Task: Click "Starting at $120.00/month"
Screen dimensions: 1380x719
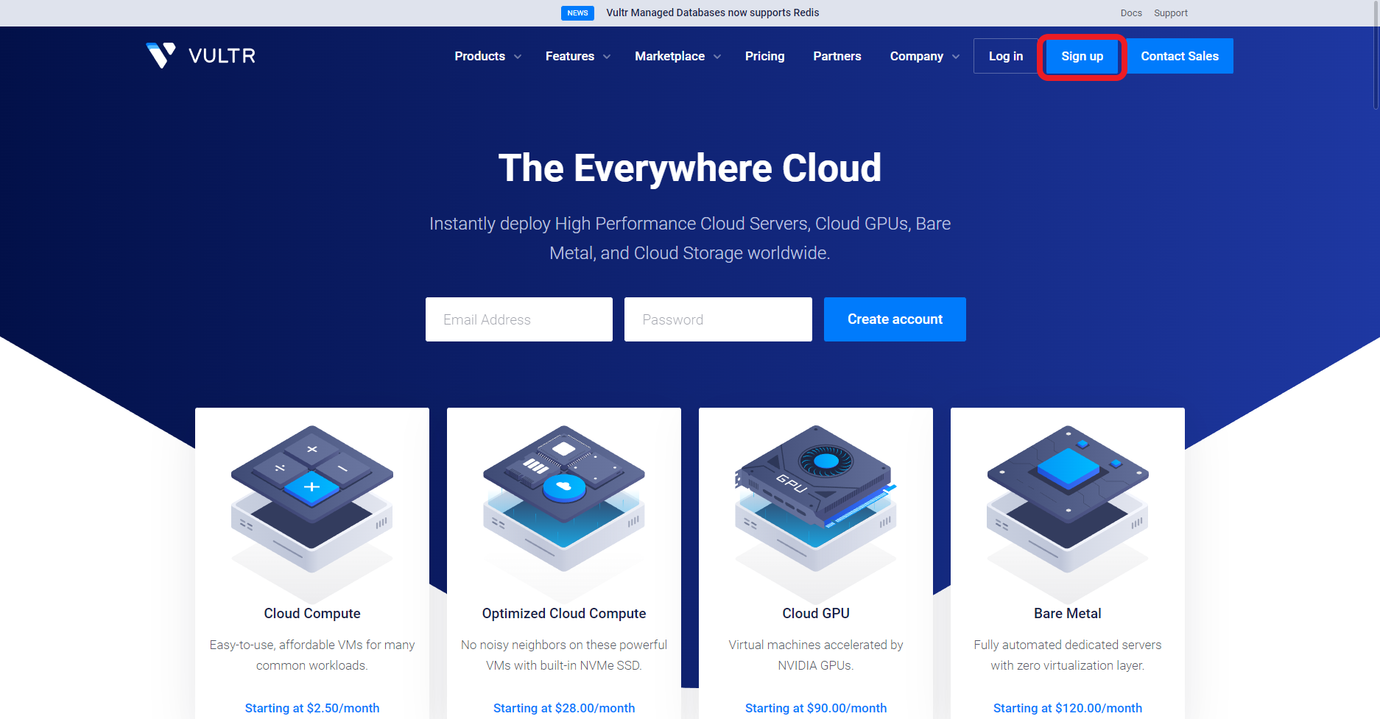Action: tap(1068, 708)
